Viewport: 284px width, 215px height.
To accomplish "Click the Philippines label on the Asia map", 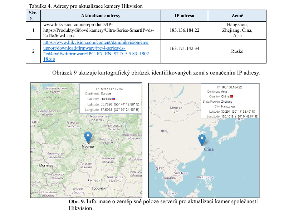I will (205, 178).
